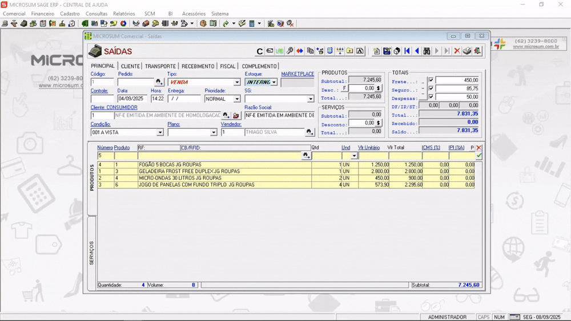Click the printer icon in Saídas toolbar
The image size is (571, 321).
(467, 51)
